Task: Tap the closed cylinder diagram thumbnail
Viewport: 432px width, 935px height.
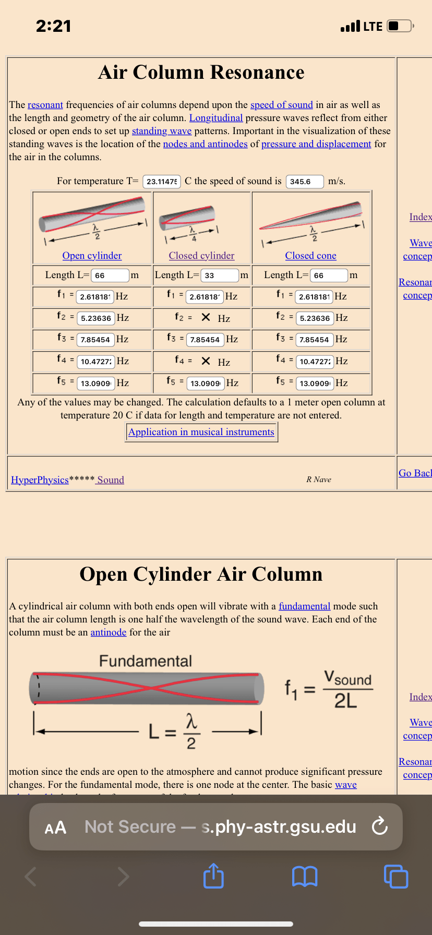Action: coord(190,223)
